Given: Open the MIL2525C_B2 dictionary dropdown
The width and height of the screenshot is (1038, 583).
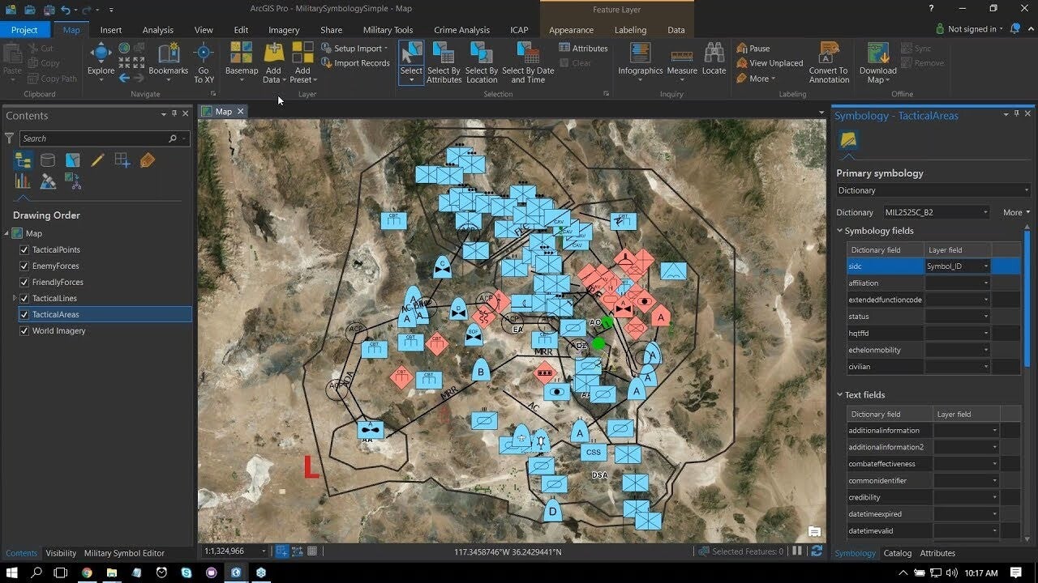Looking at the screenshot, I should point(937,212).
